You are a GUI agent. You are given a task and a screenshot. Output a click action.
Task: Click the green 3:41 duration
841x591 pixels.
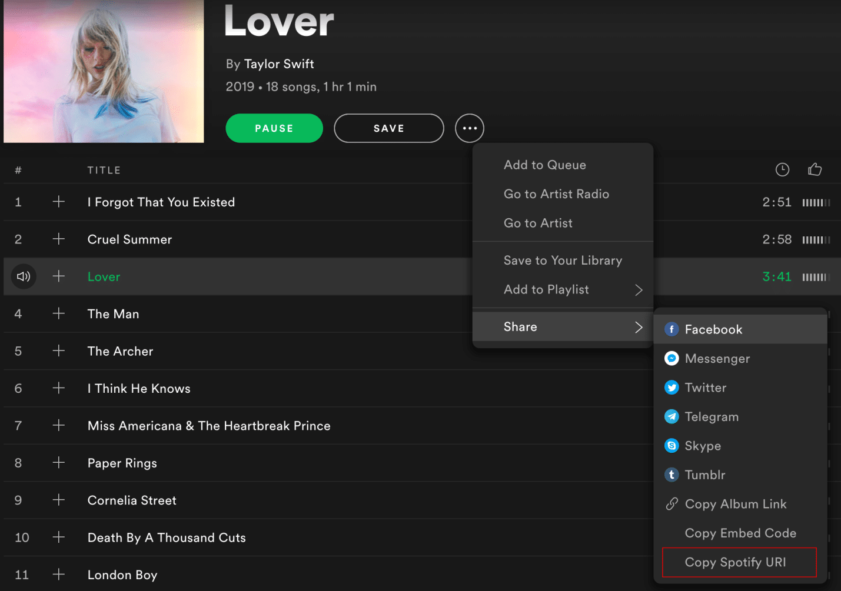coord(777,276)
